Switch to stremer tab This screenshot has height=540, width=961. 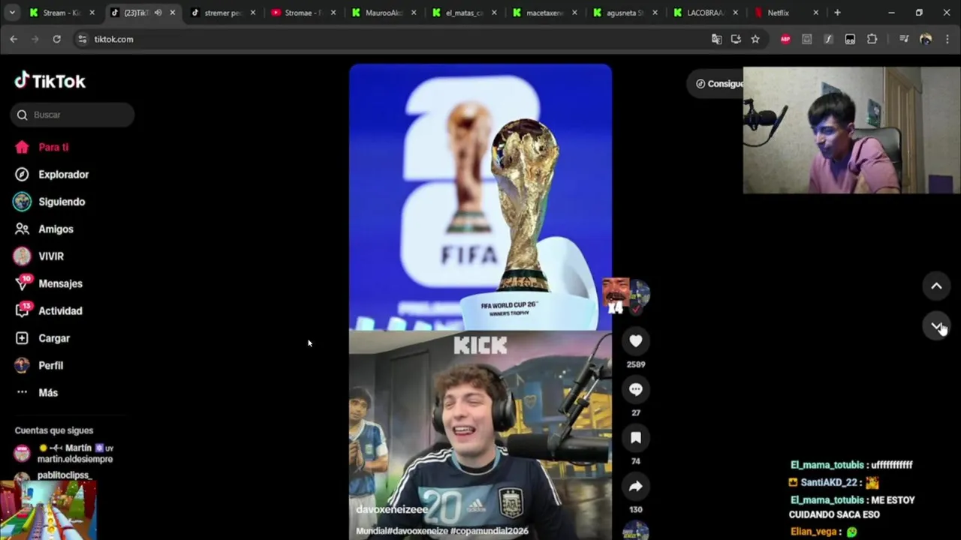click(223, 13)
